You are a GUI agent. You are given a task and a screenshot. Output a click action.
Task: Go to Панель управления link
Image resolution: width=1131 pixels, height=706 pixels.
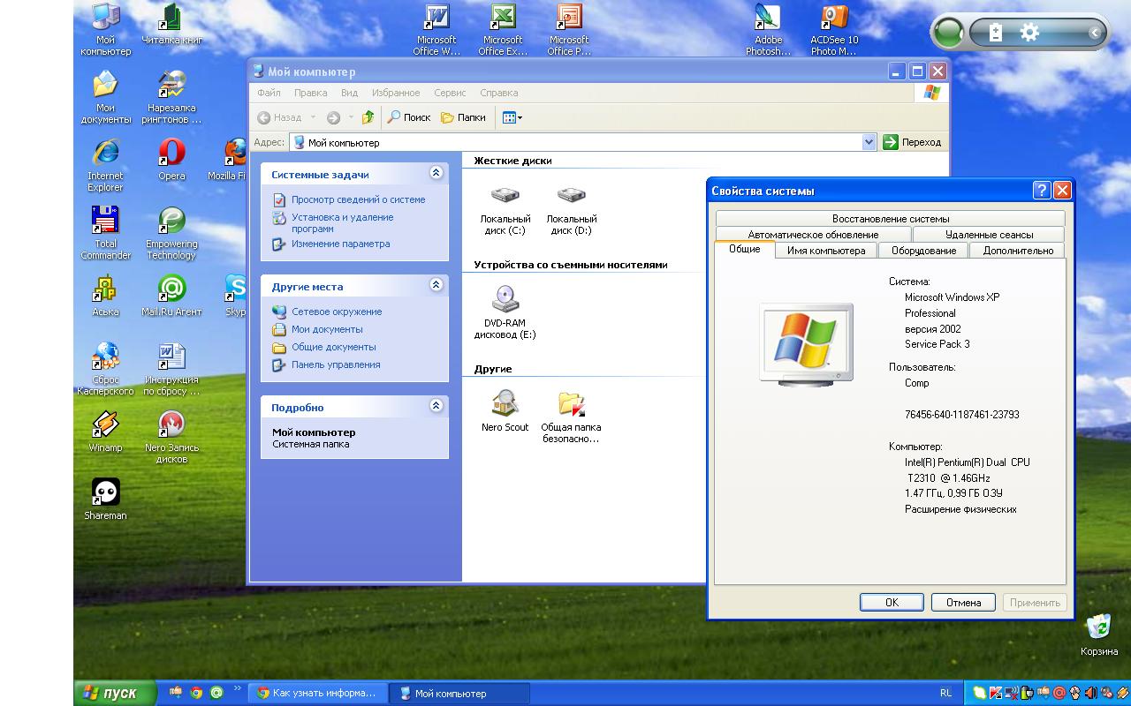tap(336, 364)
